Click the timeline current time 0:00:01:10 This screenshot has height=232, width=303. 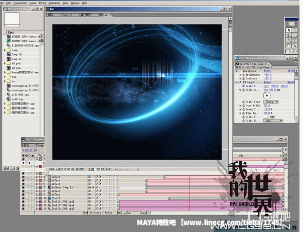coord(30,150)
